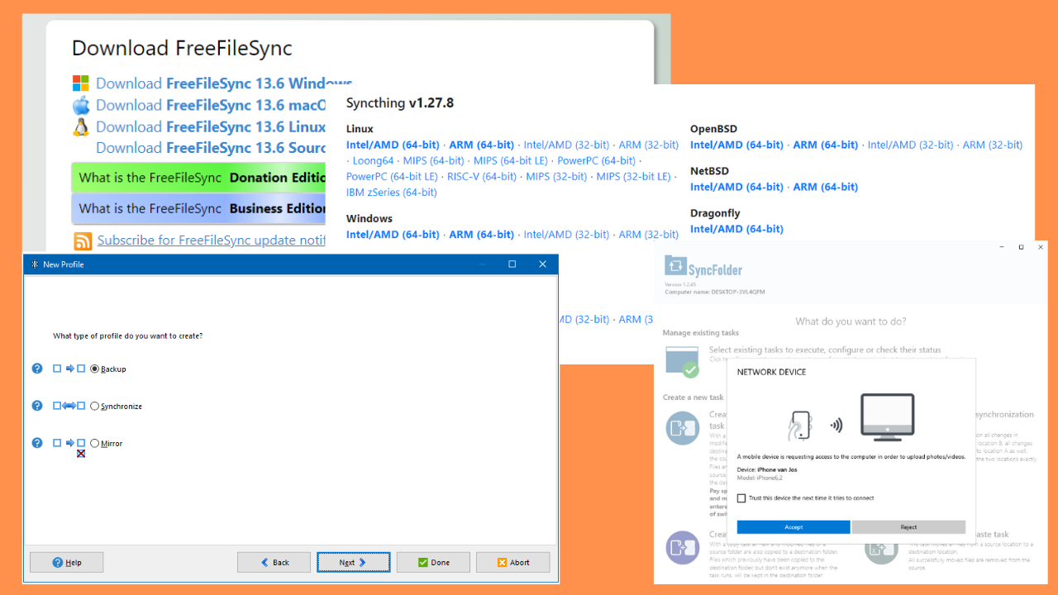Download Syncthing OpenBSD ARM (64-bit)
The image size is (1058, 595).
click(826, 145)
